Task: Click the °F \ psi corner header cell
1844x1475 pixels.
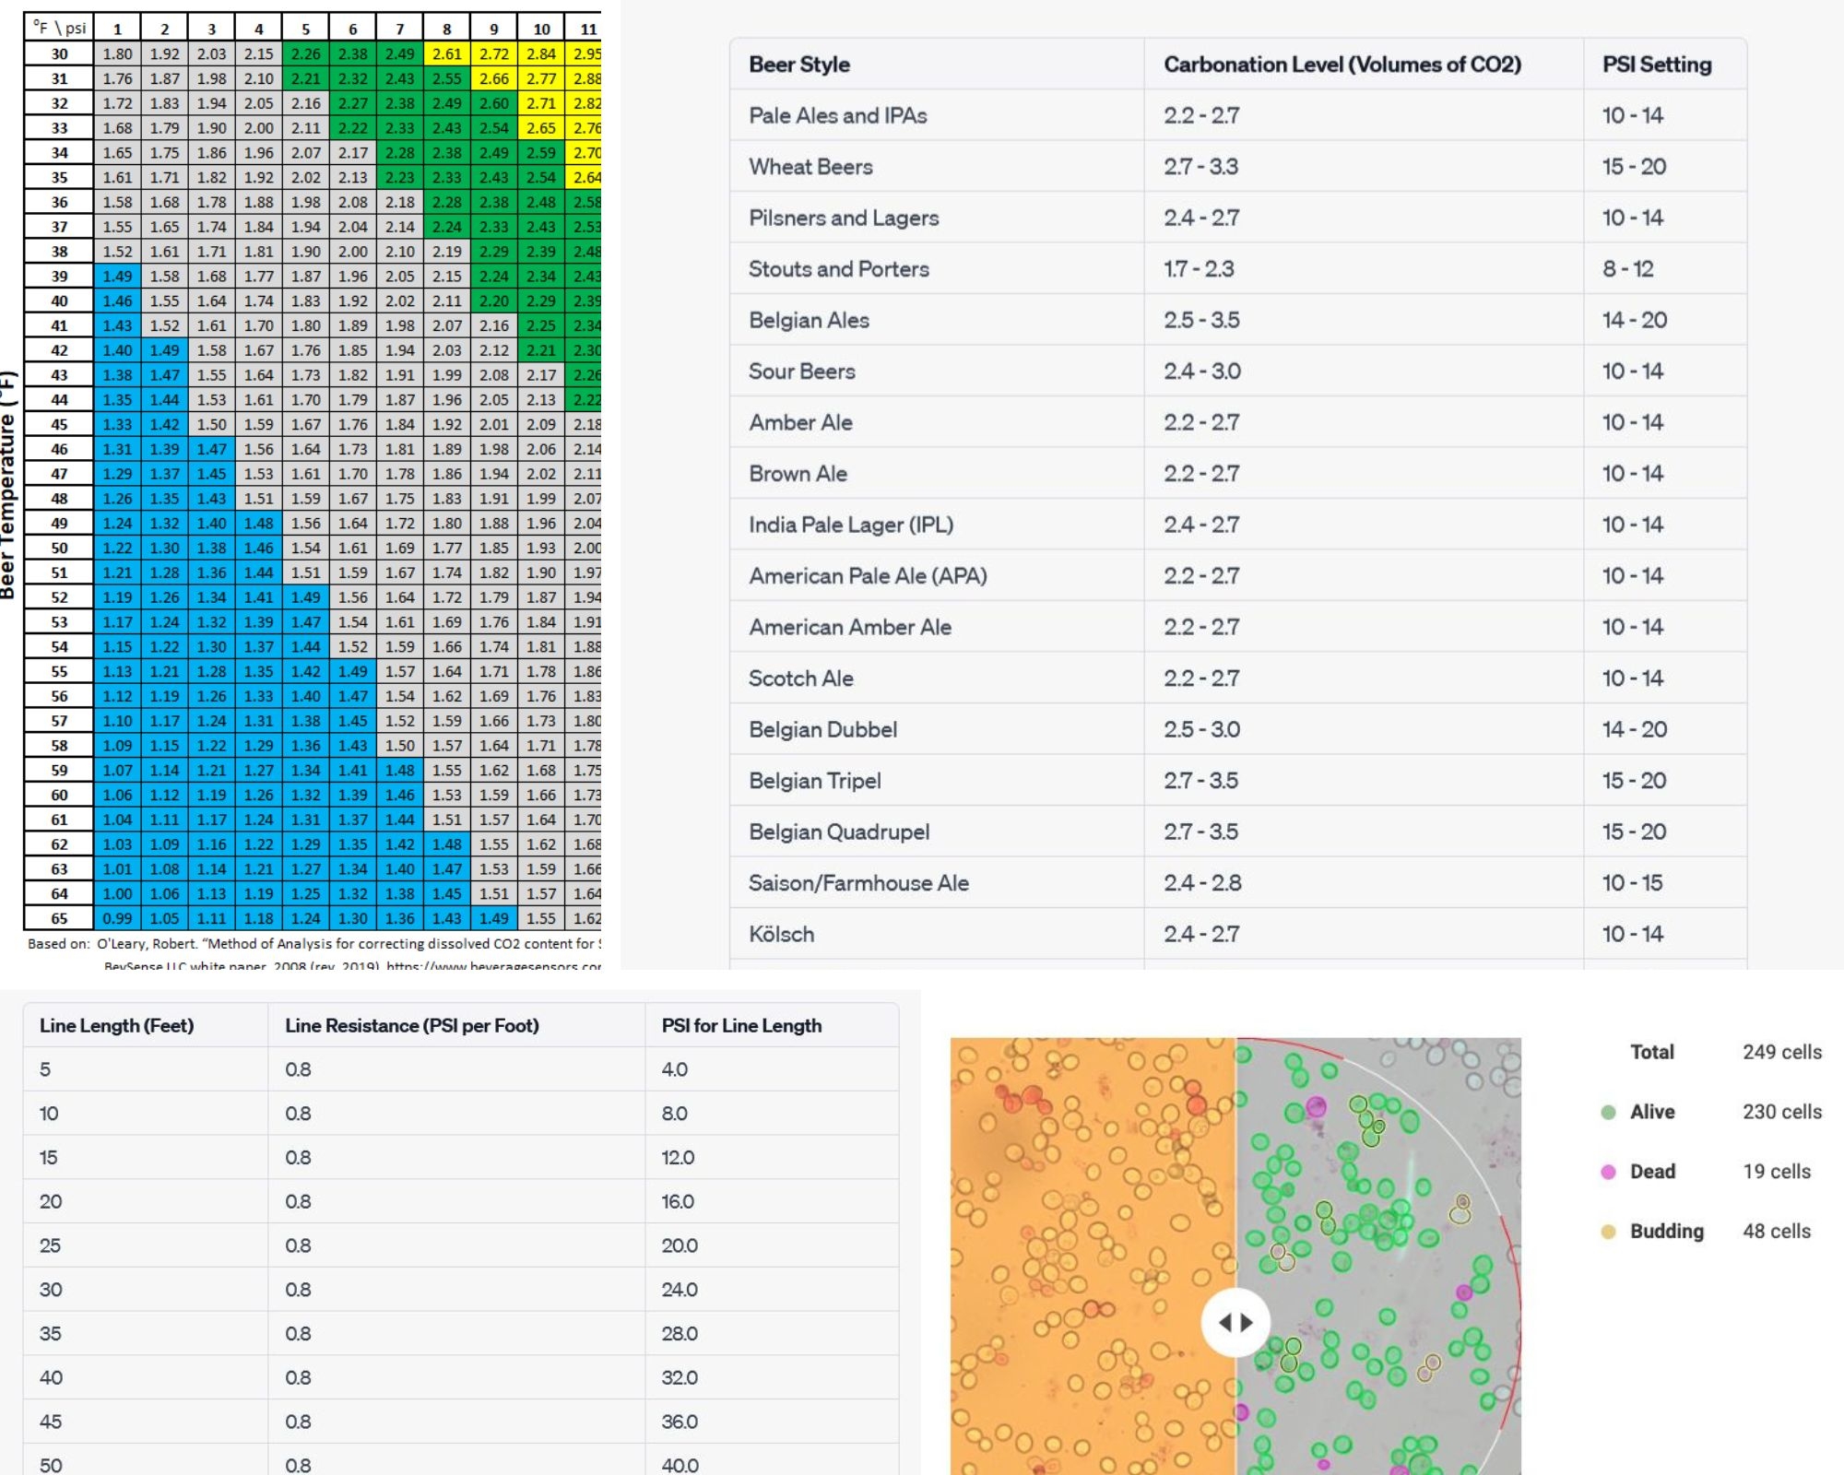Action: [59, 28]
